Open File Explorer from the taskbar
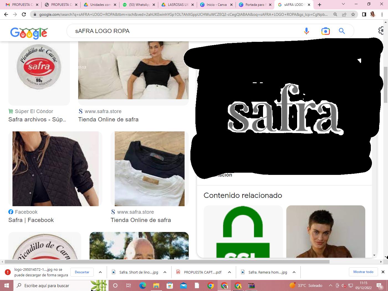Image resolution: width=388 pixels, height=291 pixels. pyautogui.click(x=156, y=285)
